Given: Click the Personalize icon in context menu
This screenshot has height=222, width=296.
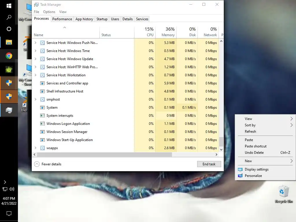Looking at the screenshot, I should coord(240,176).
